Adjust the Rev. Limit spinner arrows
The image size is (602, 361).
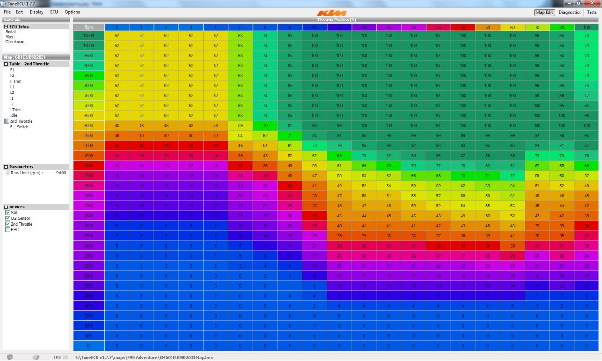pyautogui.click(x=7, y=173)
